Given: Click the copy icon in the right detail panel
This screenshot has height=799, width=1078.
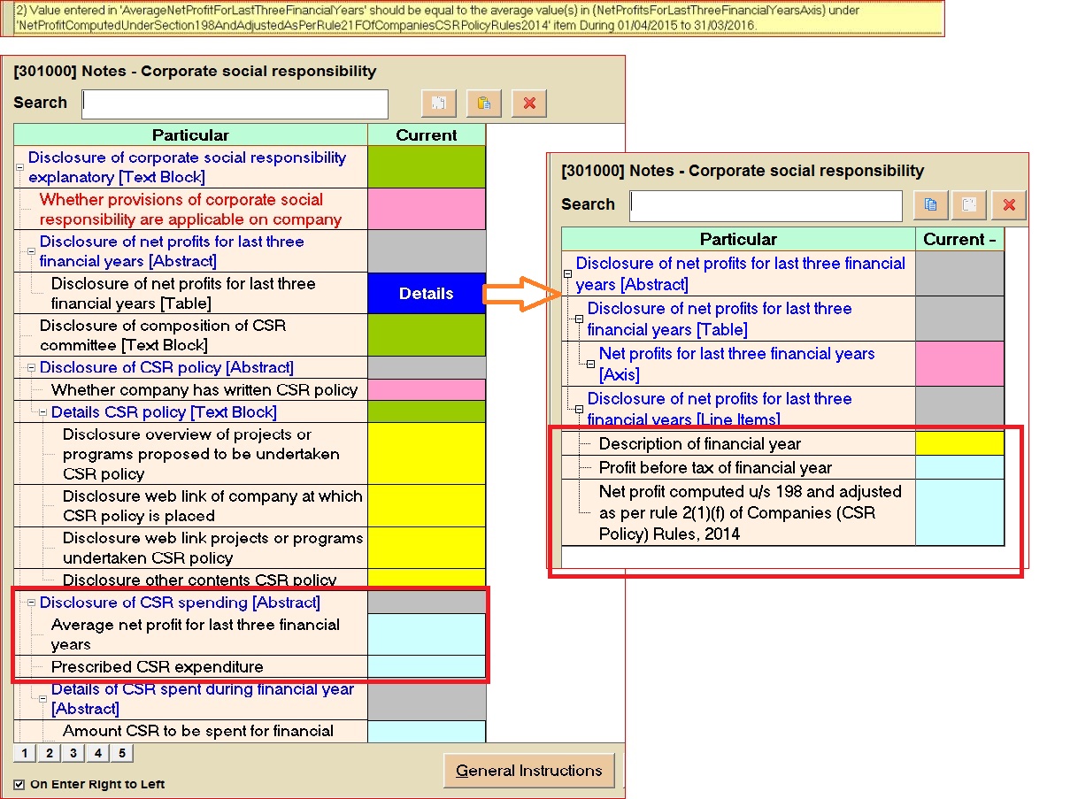Looking at the screenshot, I should [x=929, y=205].
